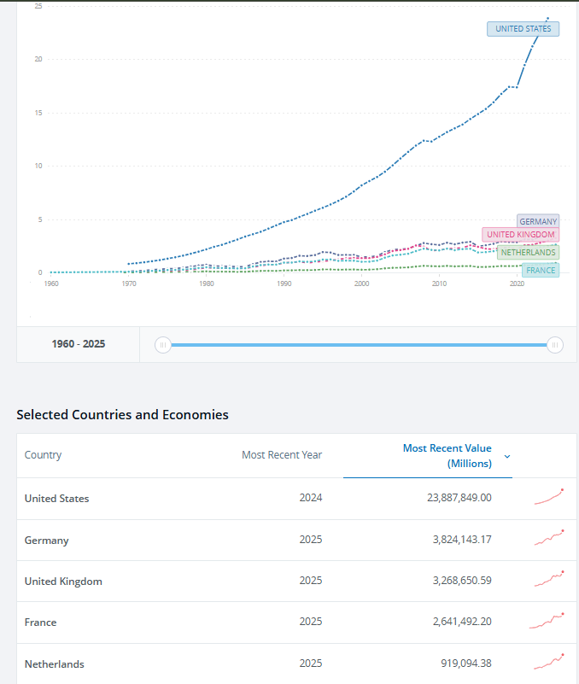Click the year 2024 in United States row

[311, 498]
